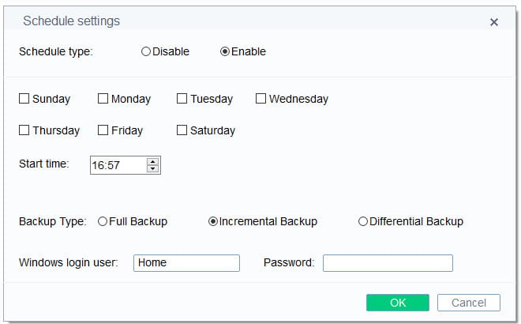This screenshot has height=324, width=521.
Task: Select the Disable schedule type option
Action: pos(146,52)
